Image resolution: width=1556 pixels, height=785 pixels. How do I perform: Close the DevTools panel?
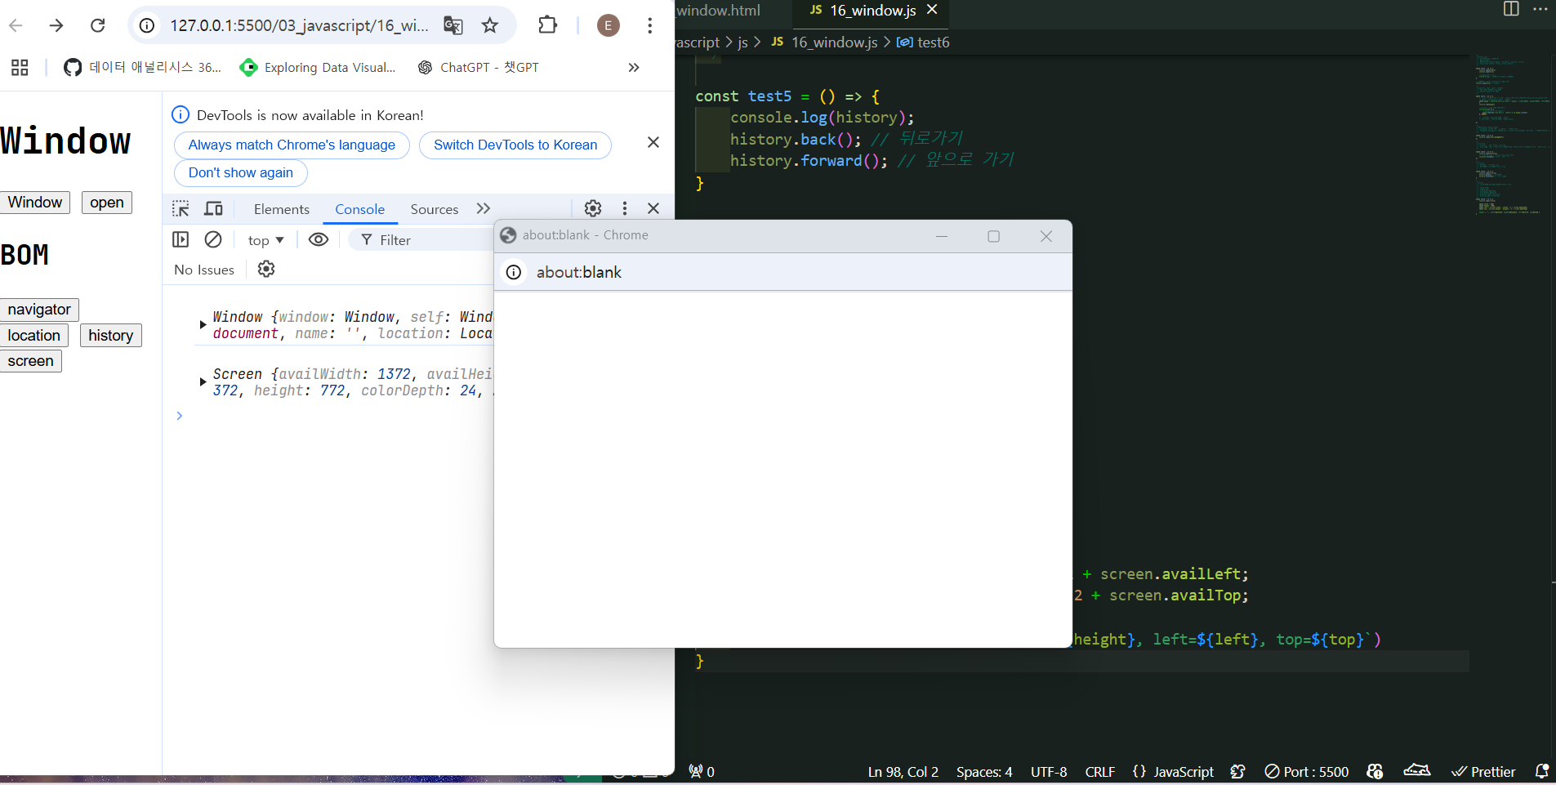pos(653,208)
